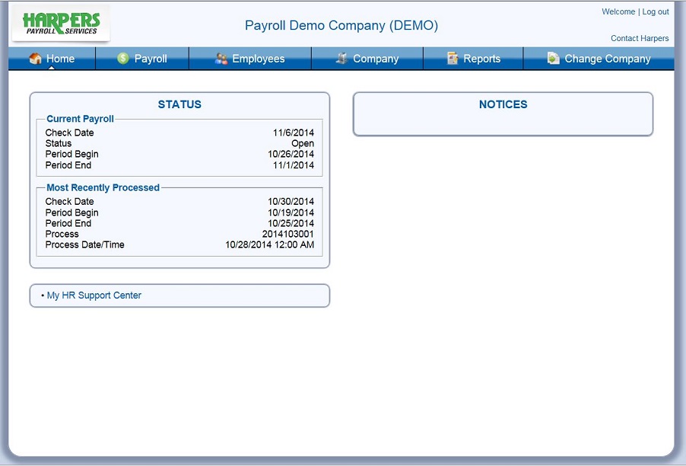Select the Company menu item
686x466 pixels.
click(x=376, y=59)
